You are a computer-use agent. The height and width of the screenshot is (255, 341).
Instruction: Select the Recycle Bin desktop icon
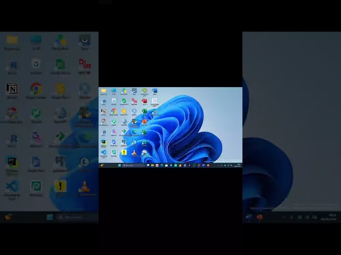pos(113,101)
